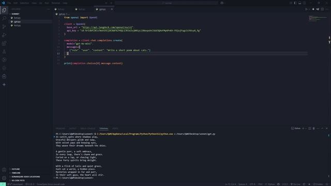Click the Split Editor icon

(322, 9)
